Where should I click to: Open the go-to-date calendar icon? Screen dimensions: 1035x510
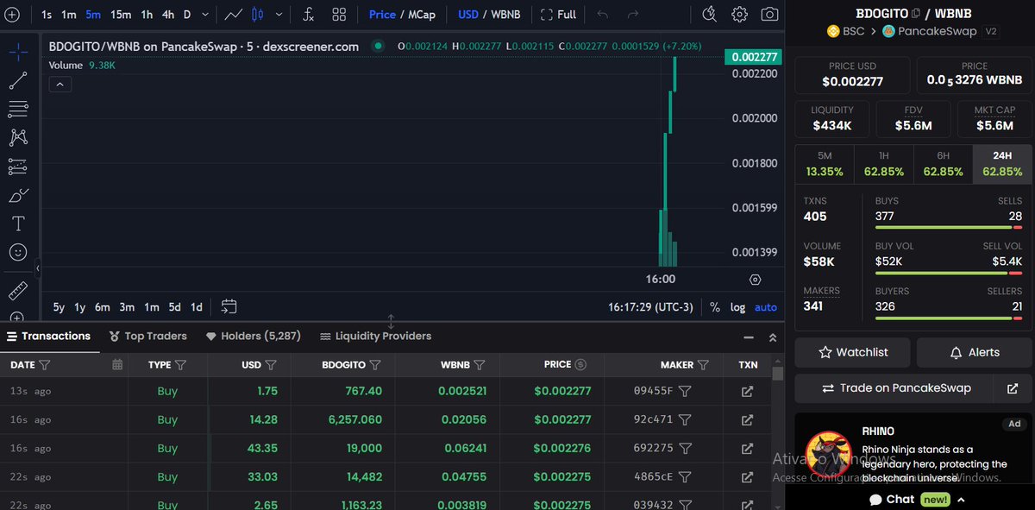[229, 306]
